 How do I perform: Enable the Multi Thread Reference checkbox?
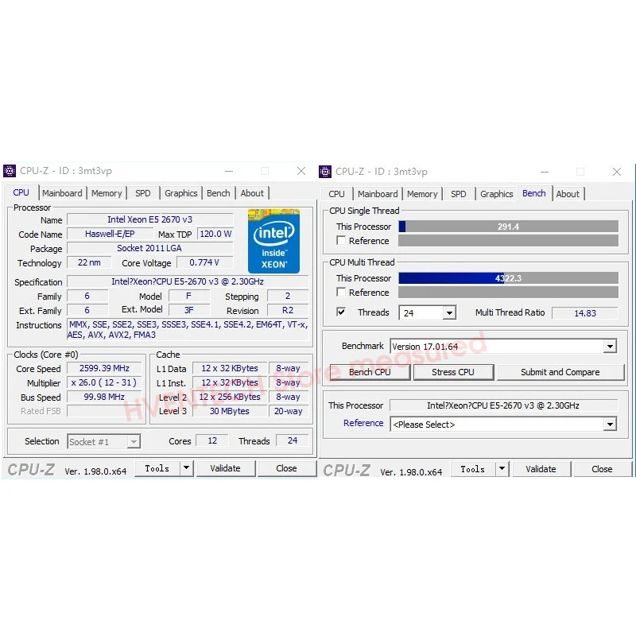341,293
